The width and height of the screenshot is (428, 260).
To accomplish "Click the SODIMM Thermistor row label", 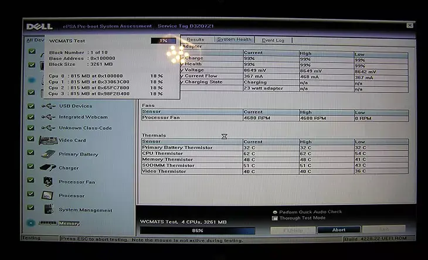I will coord(168,166).
